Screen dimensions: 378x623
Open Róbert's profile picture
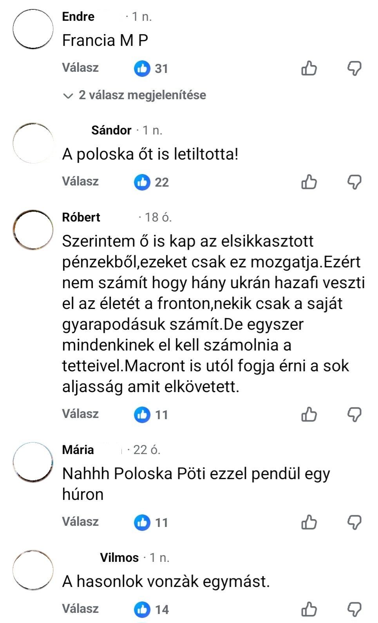coord(33,230)
